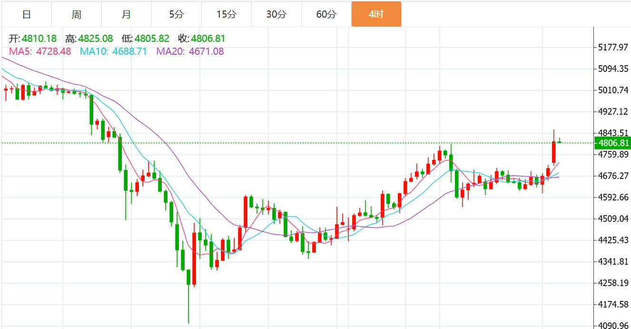The height and width of the screenshot is (329, 631).
Task: Switch to the 5分 timeframe tab
Action: pyautogui.click(x=176, y=14)
